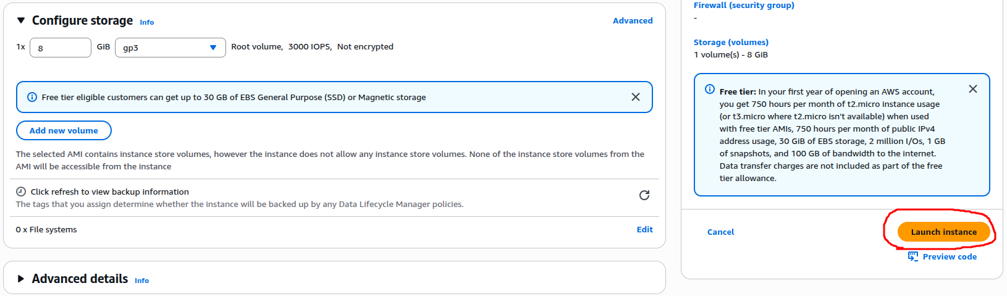This screenshot has width=1007, height=296.
Task: Close the Free tier summary notice
Action: tap(972, 89)
